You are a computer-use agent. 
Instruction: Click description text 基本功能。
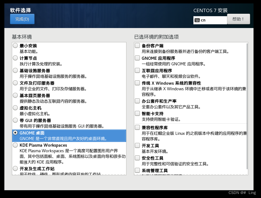point(29,52)
